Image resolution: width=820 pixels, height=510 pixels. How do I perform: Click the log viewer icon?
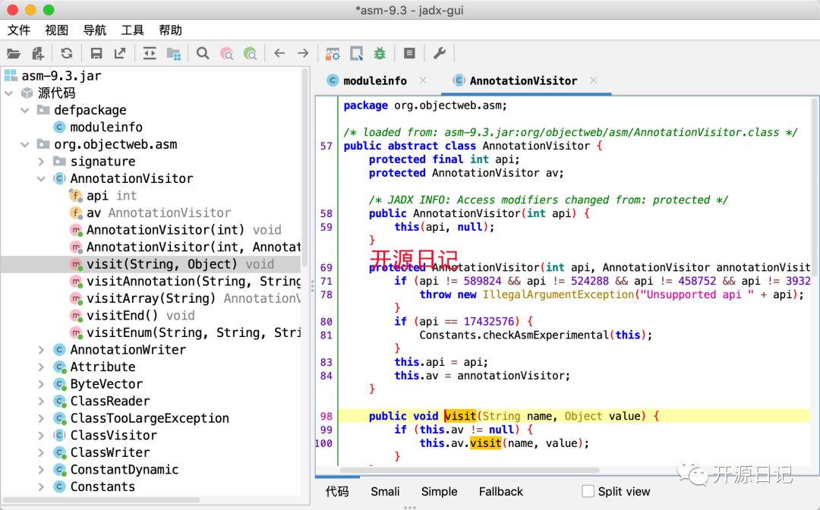409,53
